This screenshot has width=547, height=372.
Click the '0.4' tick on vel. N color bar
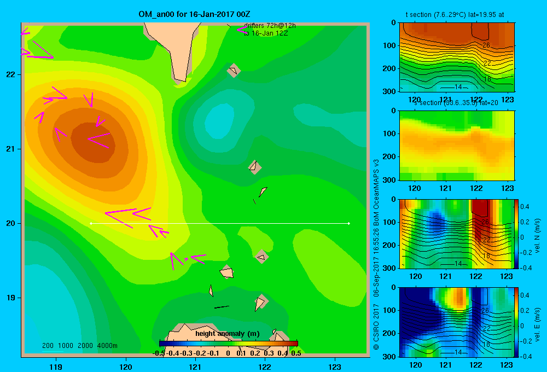[x=525, y=207]
